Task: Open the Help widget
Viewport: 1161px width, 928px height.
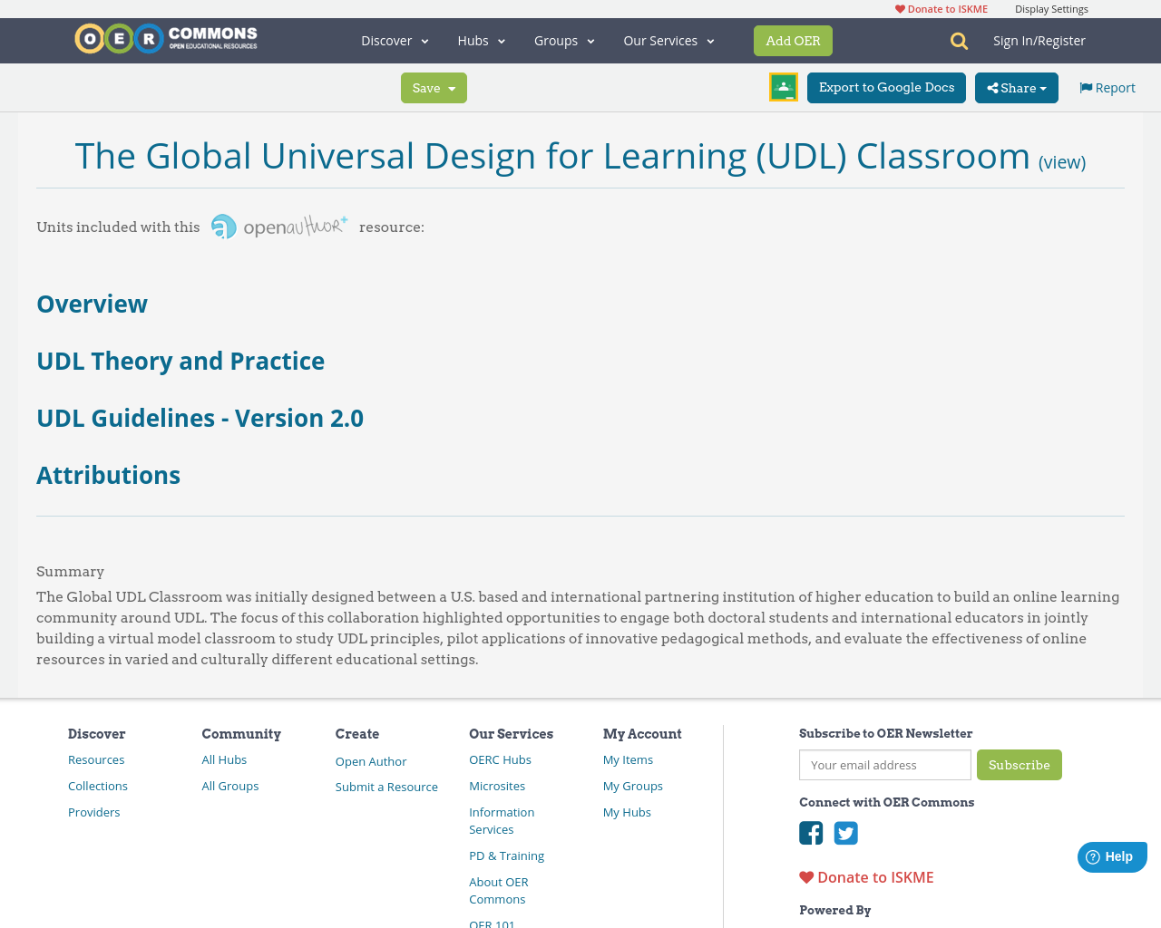Action: [x=1111, y=855]
